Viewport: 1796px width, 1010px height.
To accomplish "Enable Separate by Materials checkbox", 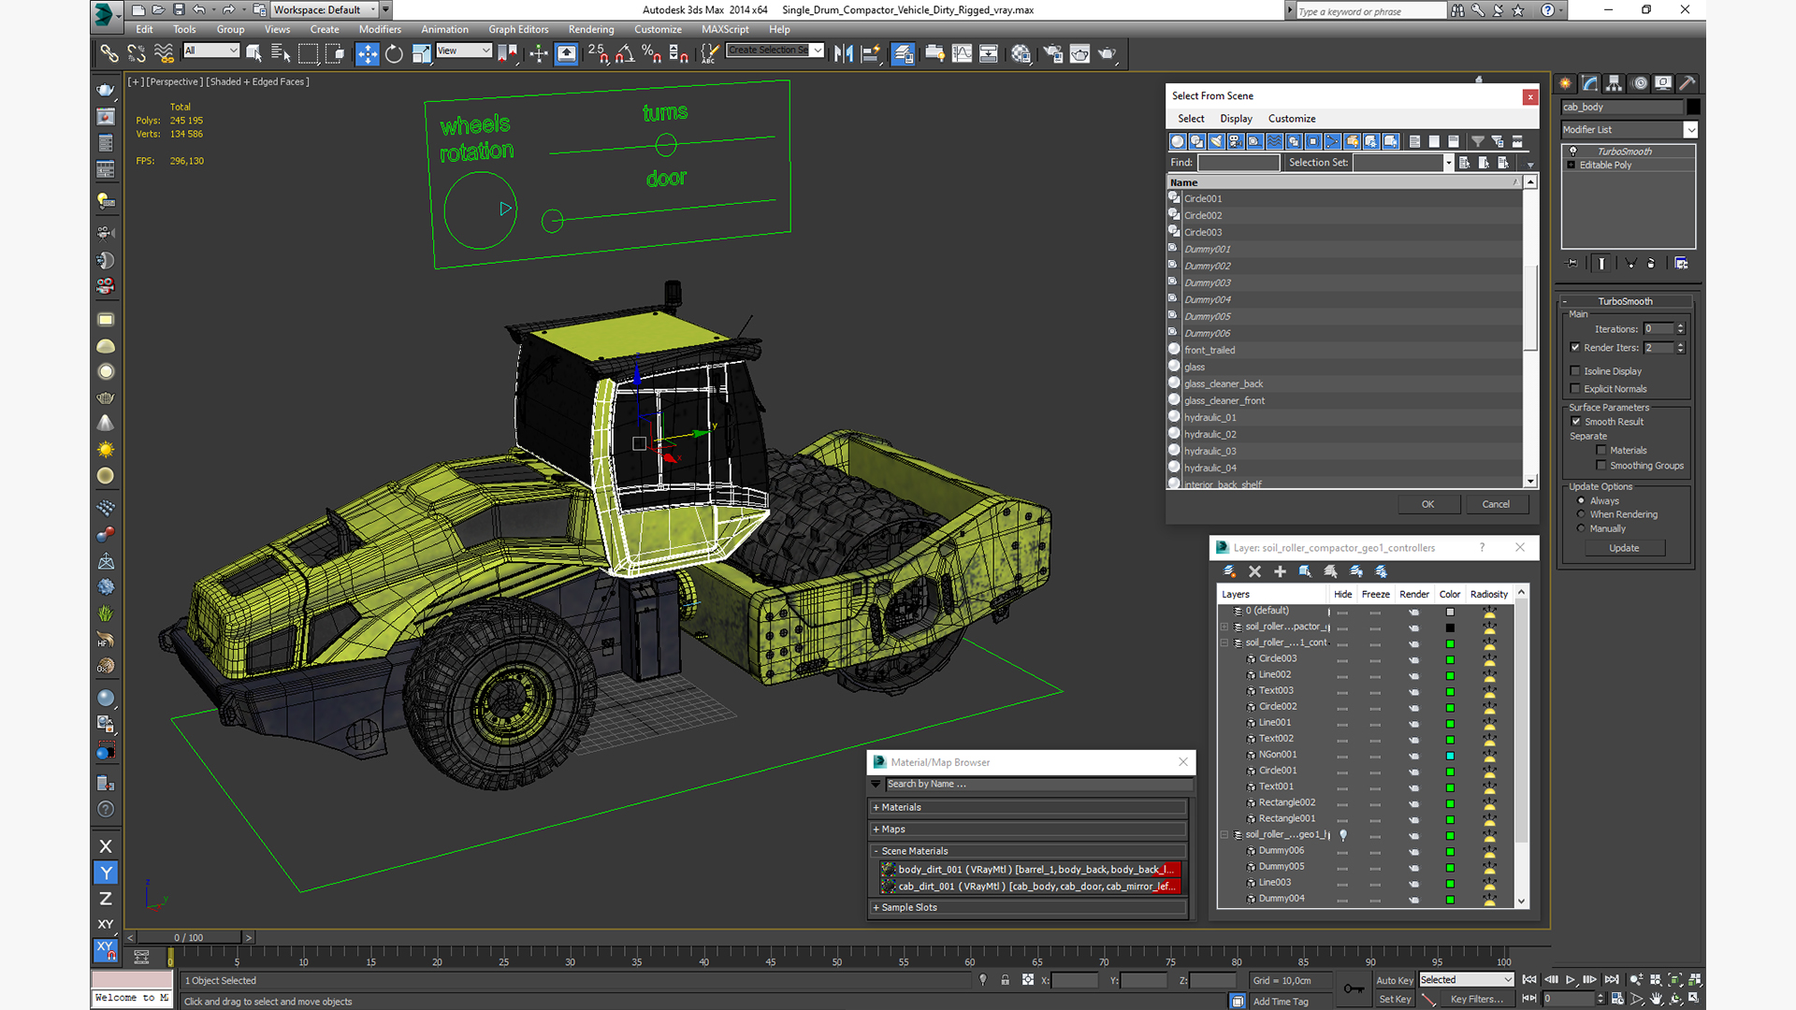I will [1601, 450].
